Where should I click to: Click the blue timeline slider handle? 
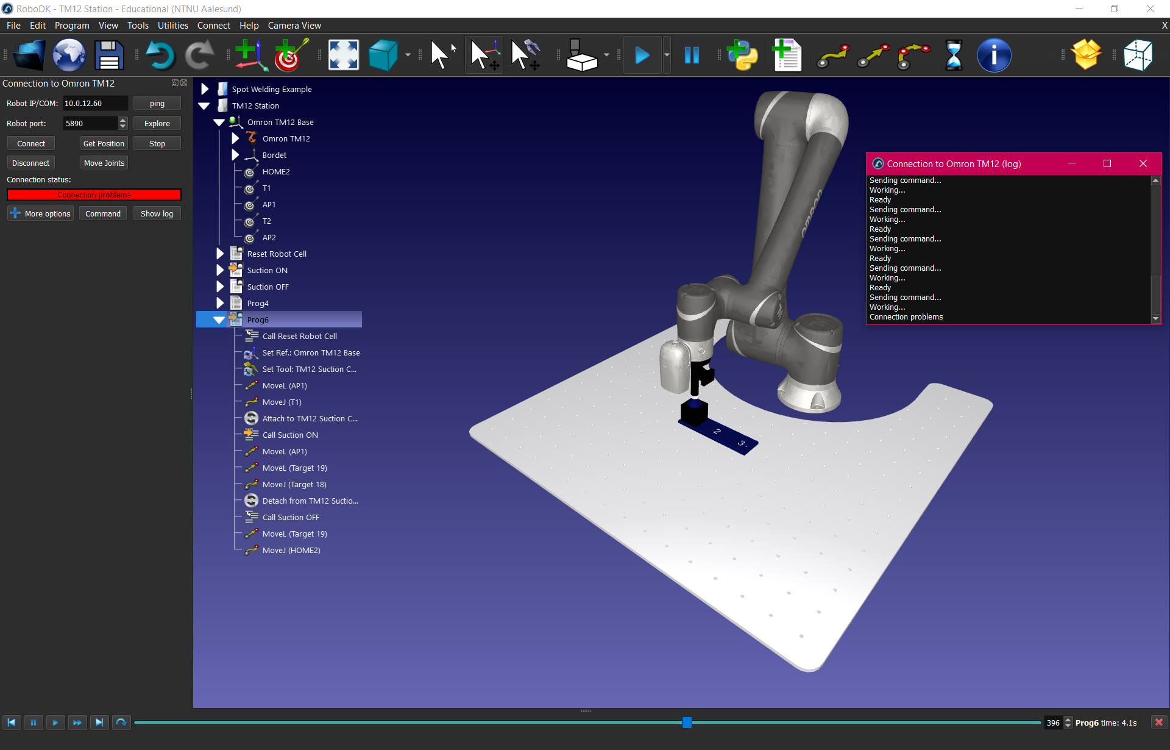(687, 723)
